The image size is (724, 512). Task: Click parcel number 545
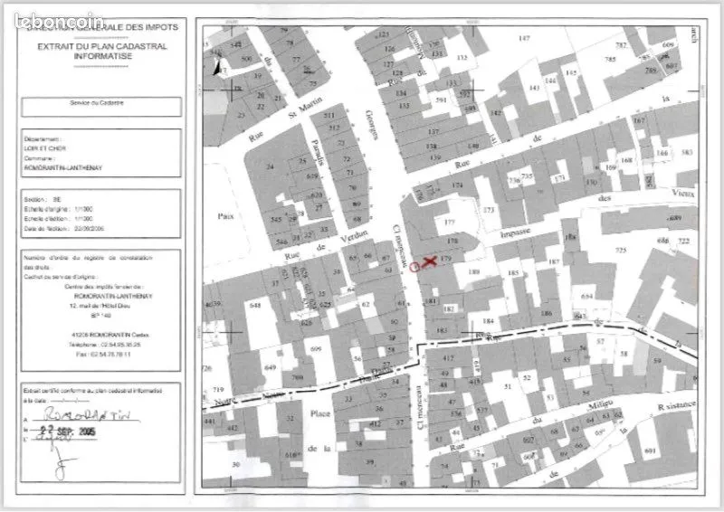click(276, 219)
